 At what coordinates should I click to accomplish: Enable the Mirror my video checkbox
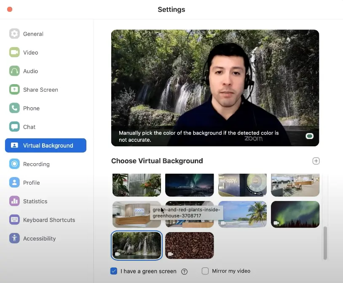[205, 271]
